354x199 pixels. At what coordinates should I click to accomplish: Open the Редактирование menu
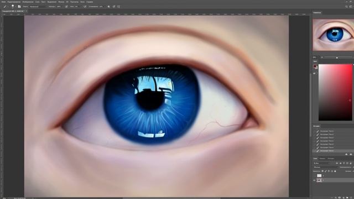click(14, 2)
